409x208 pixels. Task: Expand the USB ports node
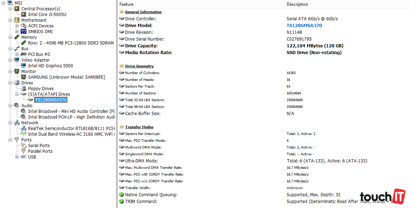pyautogui.click(x=17, y=157)
